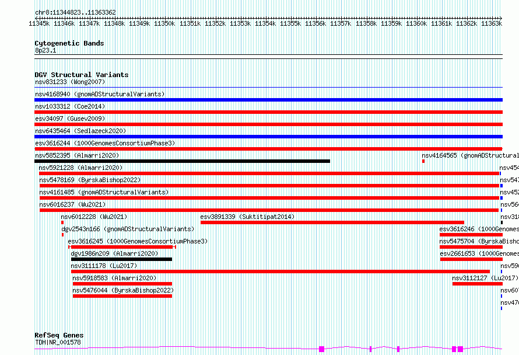Click the TDH exon block near 11356k

321,349
